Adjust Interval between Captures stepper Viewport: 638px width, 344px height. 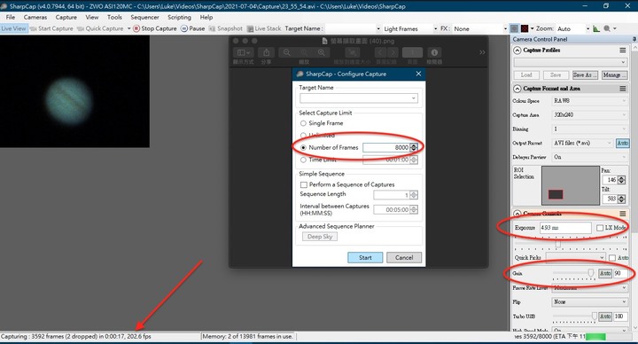pos(414,209)
